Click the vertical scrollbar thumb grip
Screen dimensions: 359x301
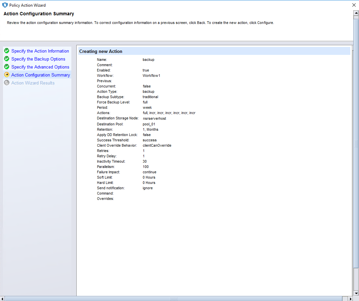[356, 144]
